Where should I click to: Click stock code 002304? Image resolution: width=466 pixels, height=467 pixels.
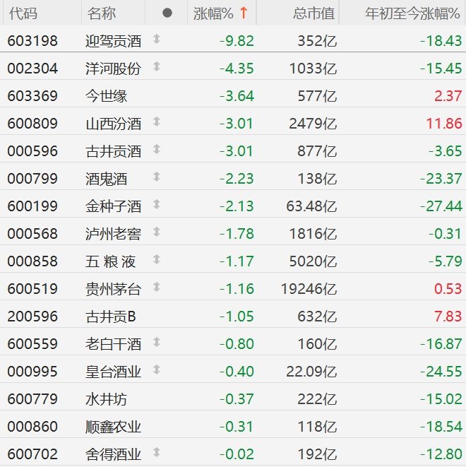[x=32, y=69]
